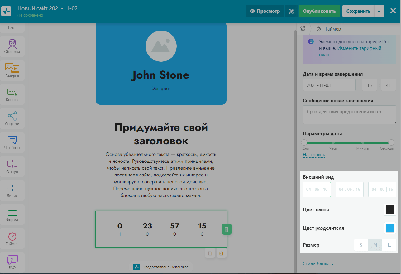Open the end date picker field
The image size is (401, 274).
(329, 85)
